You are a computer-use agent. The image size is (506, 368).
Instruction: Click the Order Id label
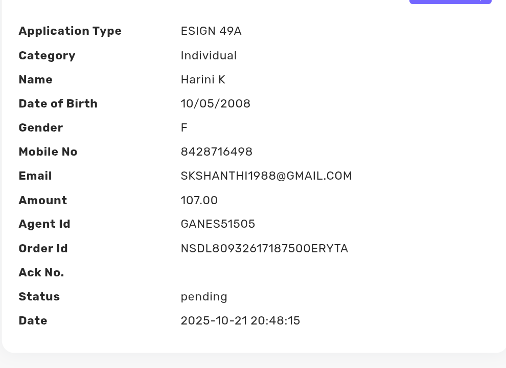(x=43, y=249)
